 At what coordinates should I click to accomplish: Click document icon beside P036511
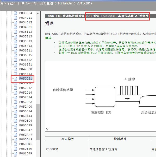16,51
